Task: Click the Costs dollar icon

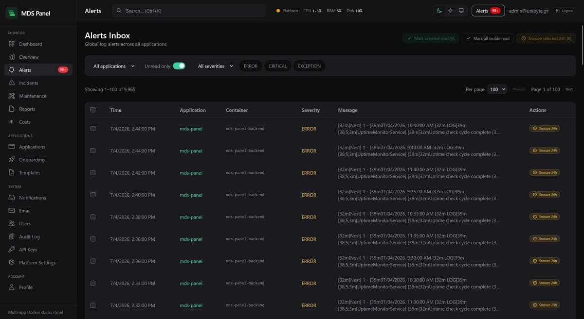Action: [12, 122]
